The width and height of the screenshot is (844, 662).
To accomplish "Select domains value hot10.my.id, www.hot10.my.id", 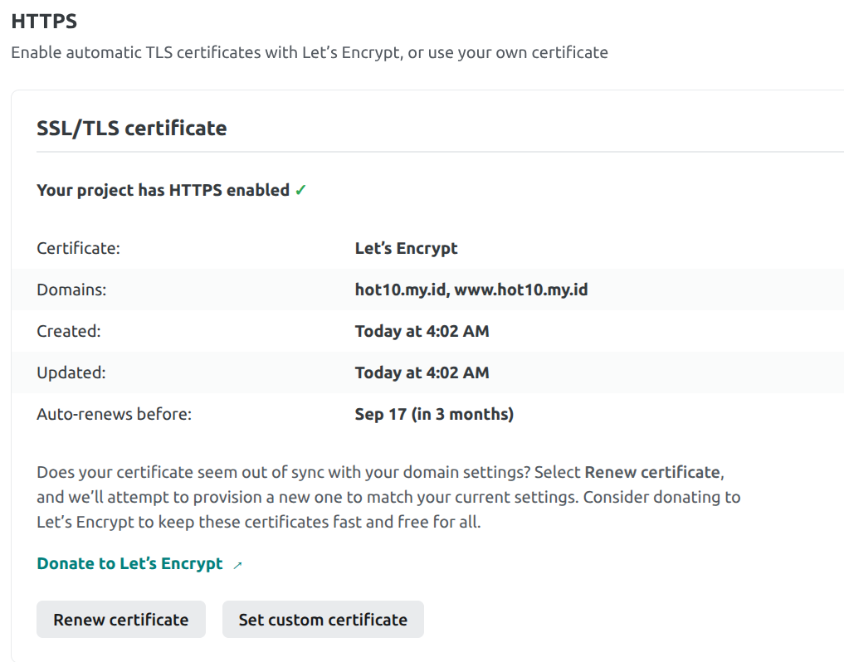I will (x=471, y=290).
